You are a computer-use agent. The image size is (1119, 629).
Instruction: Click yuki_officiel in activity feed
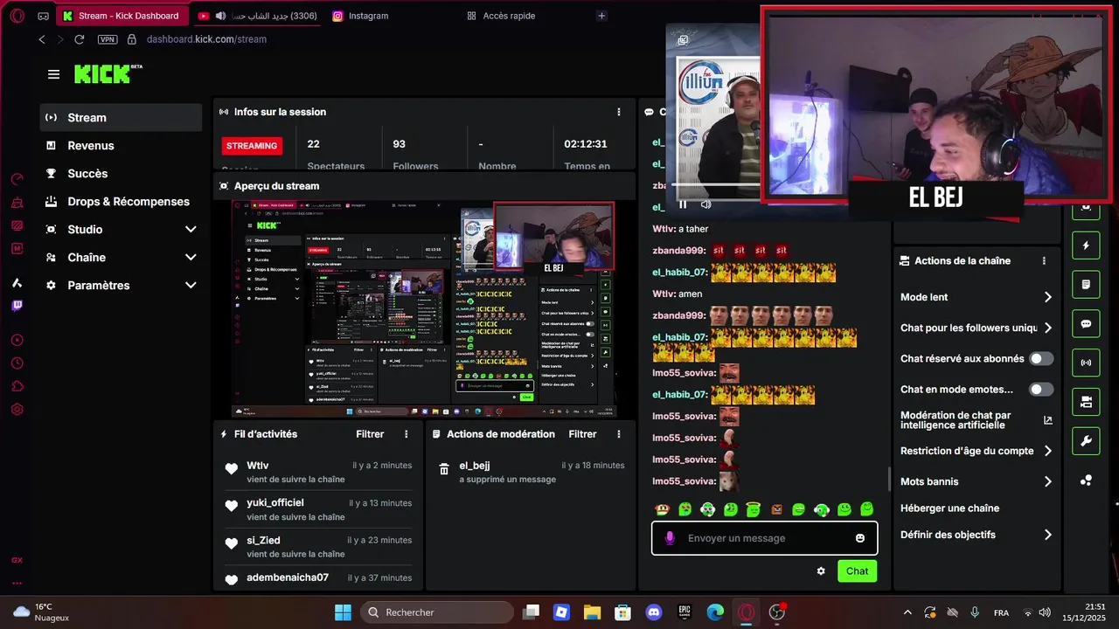click(x=275, y=502)
